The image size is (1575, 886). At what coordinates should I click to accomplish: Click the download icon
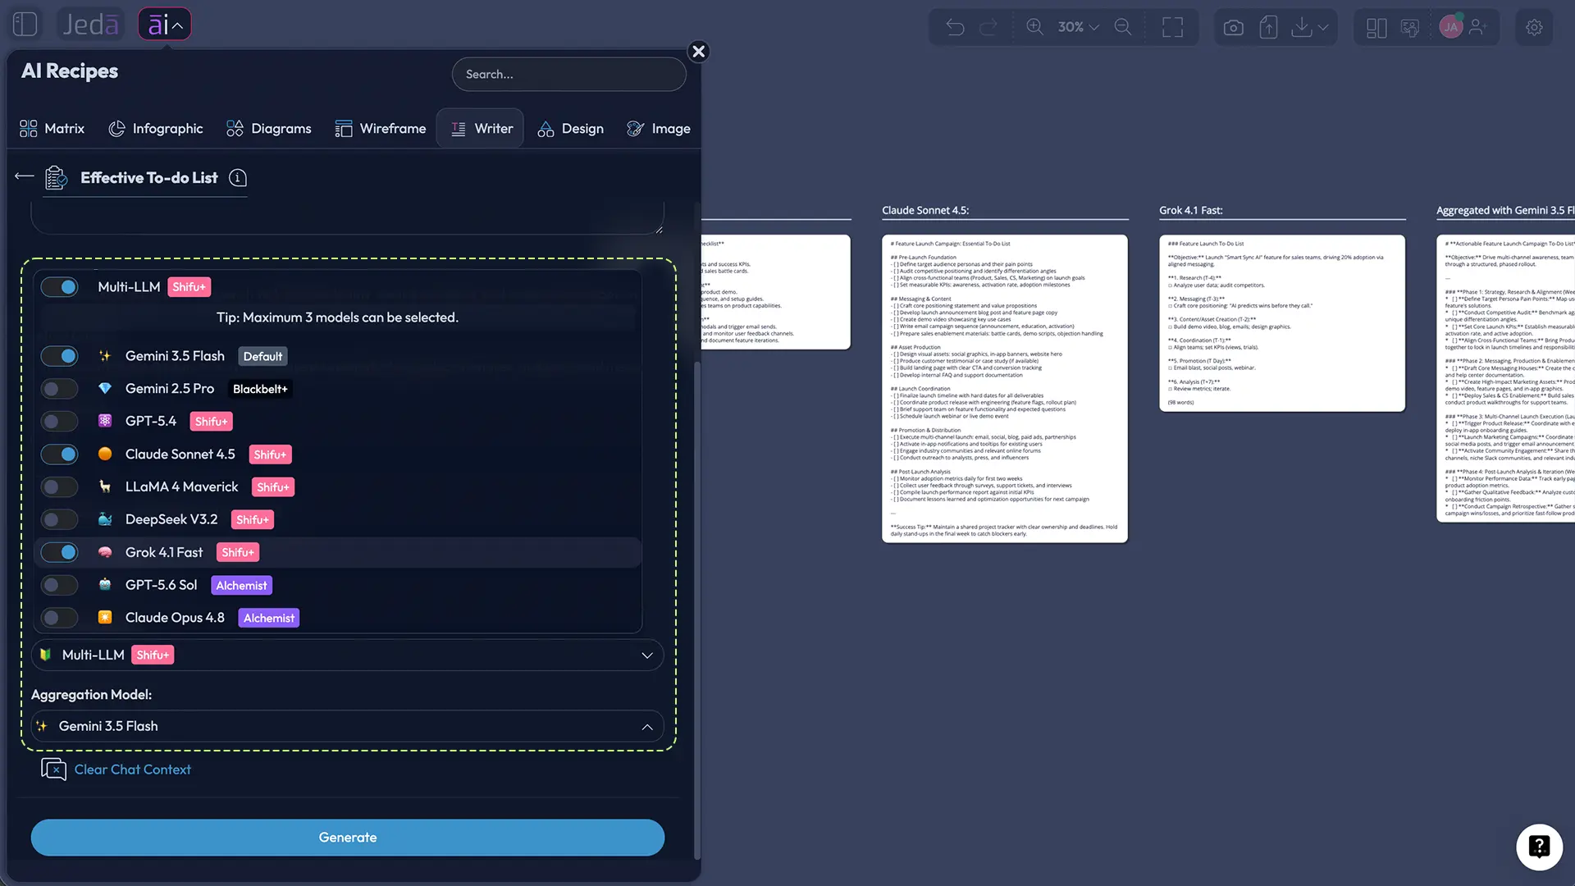click(x=1301, y=27)
